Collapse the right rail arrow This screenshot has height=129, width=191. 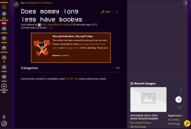tap(186, 3)
